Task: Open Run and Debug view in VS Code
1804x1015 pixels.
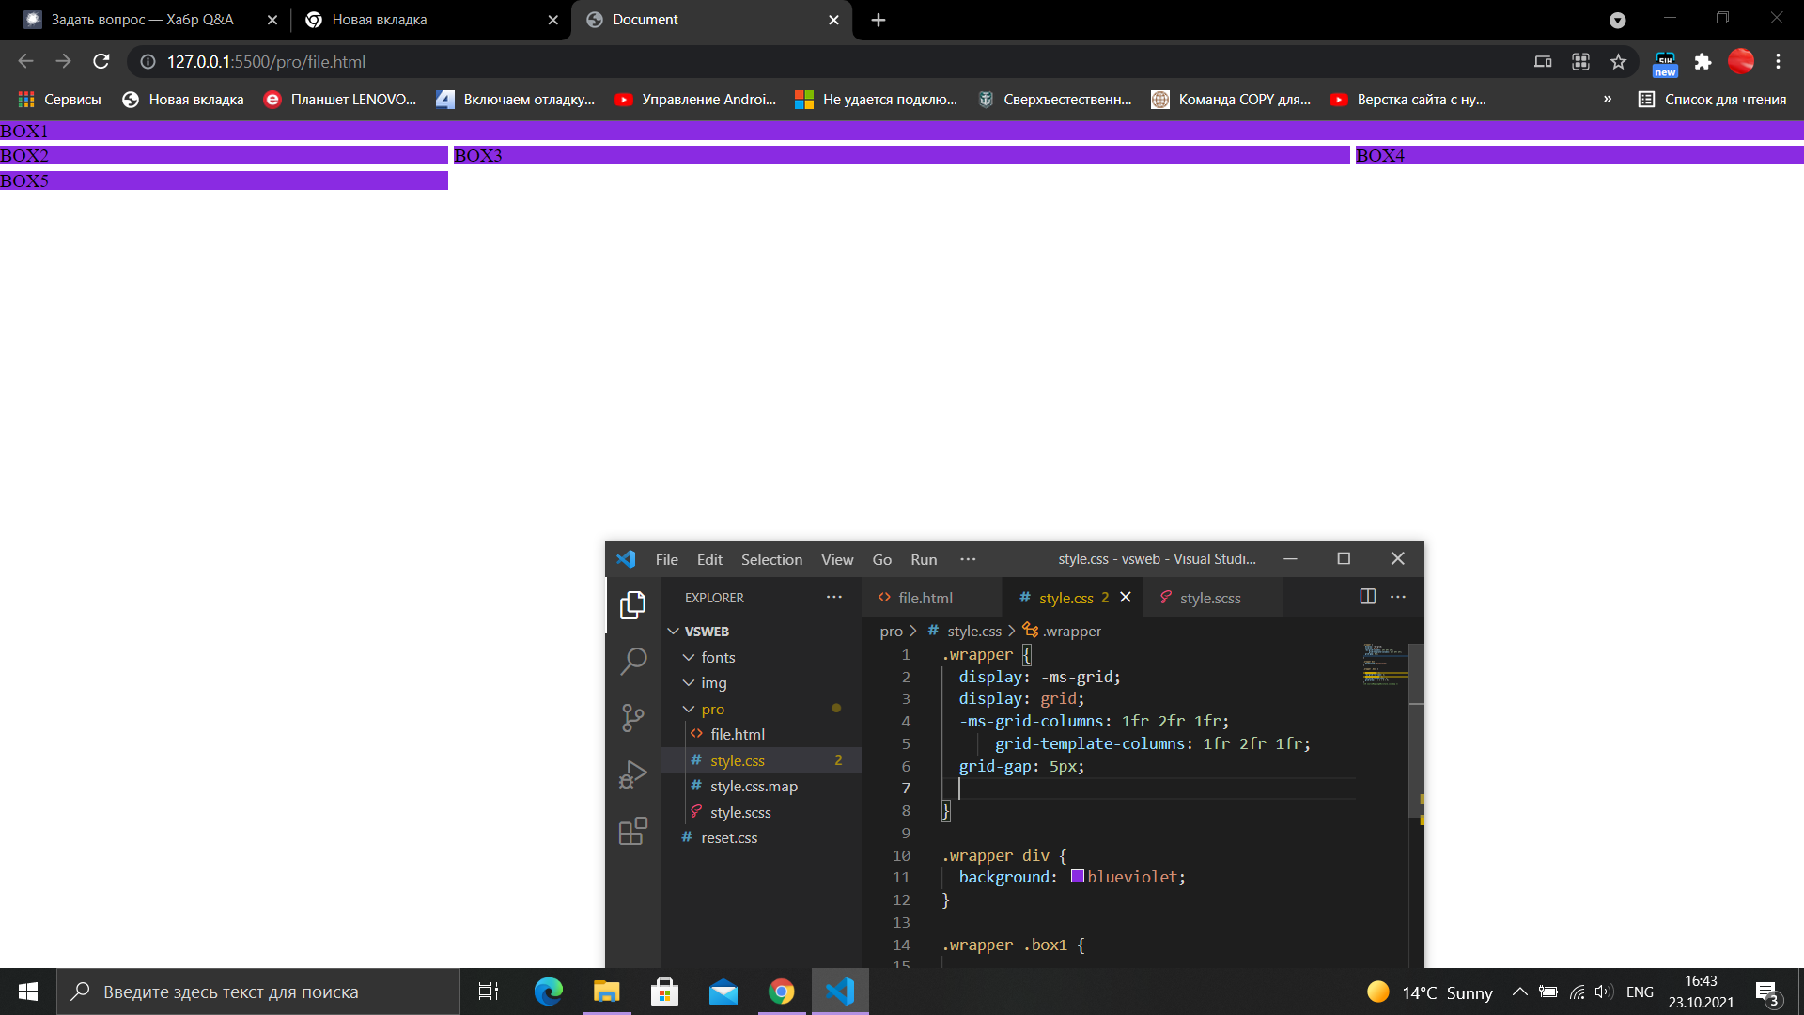Action: [633, 774]
